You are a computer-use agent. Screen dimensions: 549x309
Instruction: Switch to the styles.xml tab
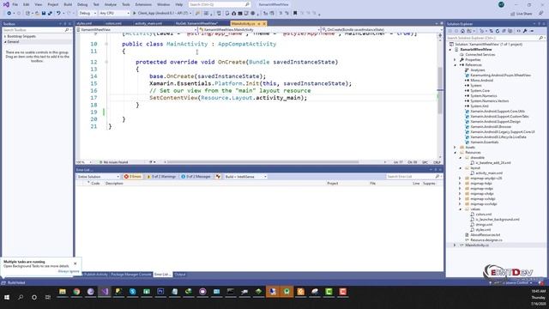point(84,23)
